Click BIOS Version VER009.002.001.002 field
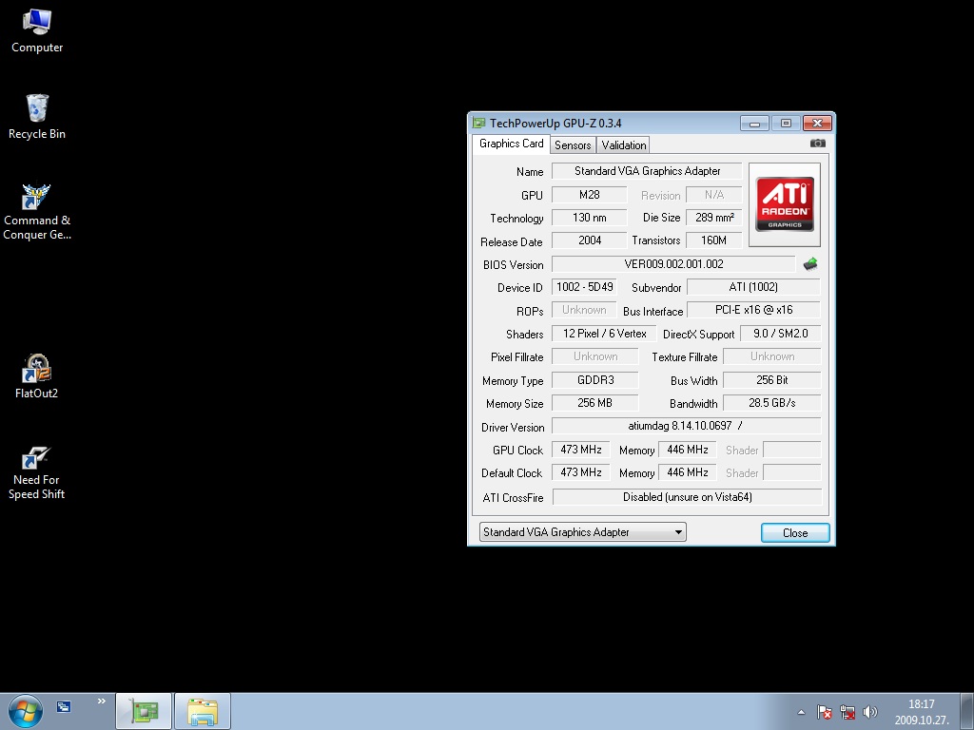974x730 pixels. click(x=673, y=264)
